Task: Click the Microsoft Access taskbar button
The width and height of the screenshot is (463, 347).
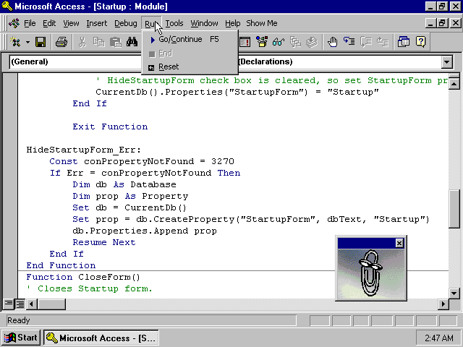Action: (x=101, y=338)
